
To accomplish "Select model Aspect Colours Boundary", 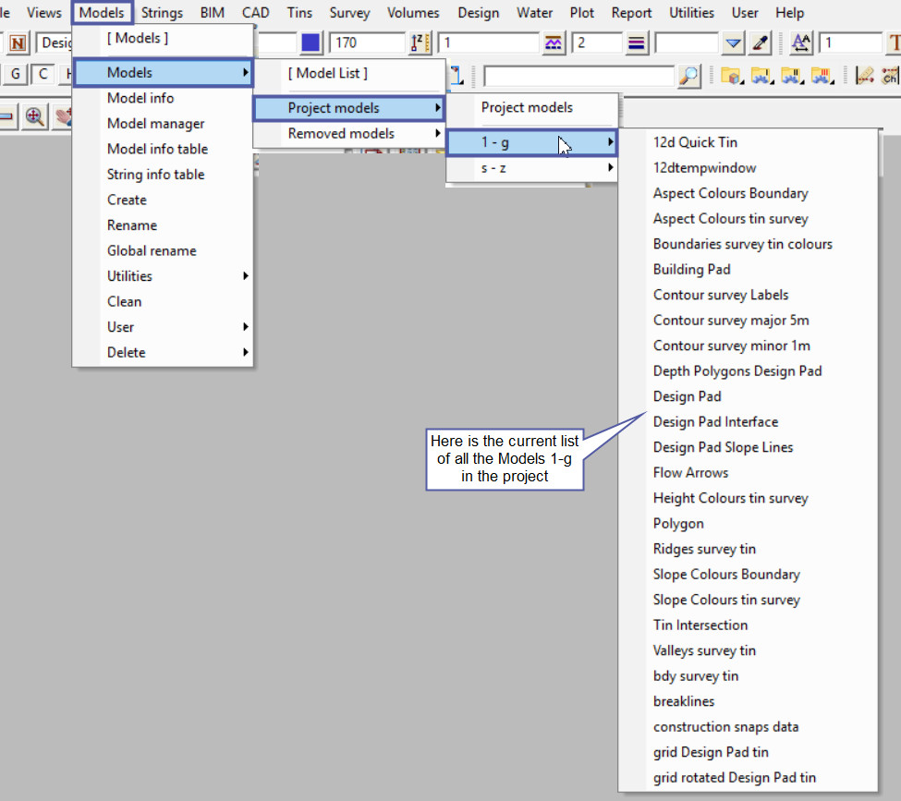I will [730, 194].
